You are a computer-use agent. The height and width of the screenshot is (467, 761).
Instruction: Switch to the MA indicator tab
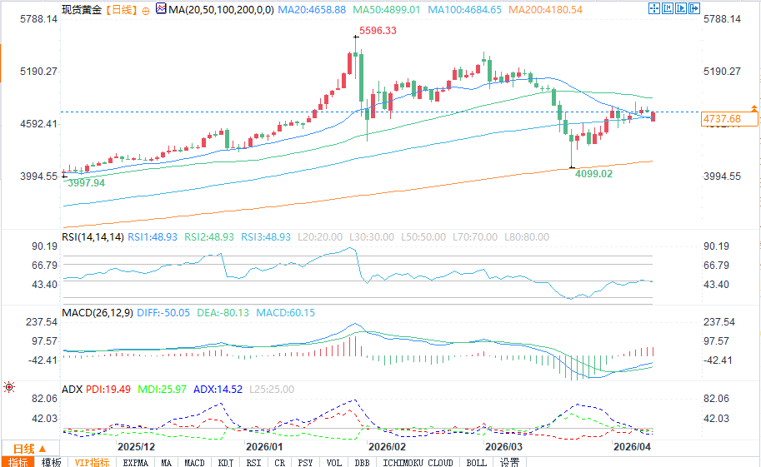pyautogui.click(x=166, y=462)
